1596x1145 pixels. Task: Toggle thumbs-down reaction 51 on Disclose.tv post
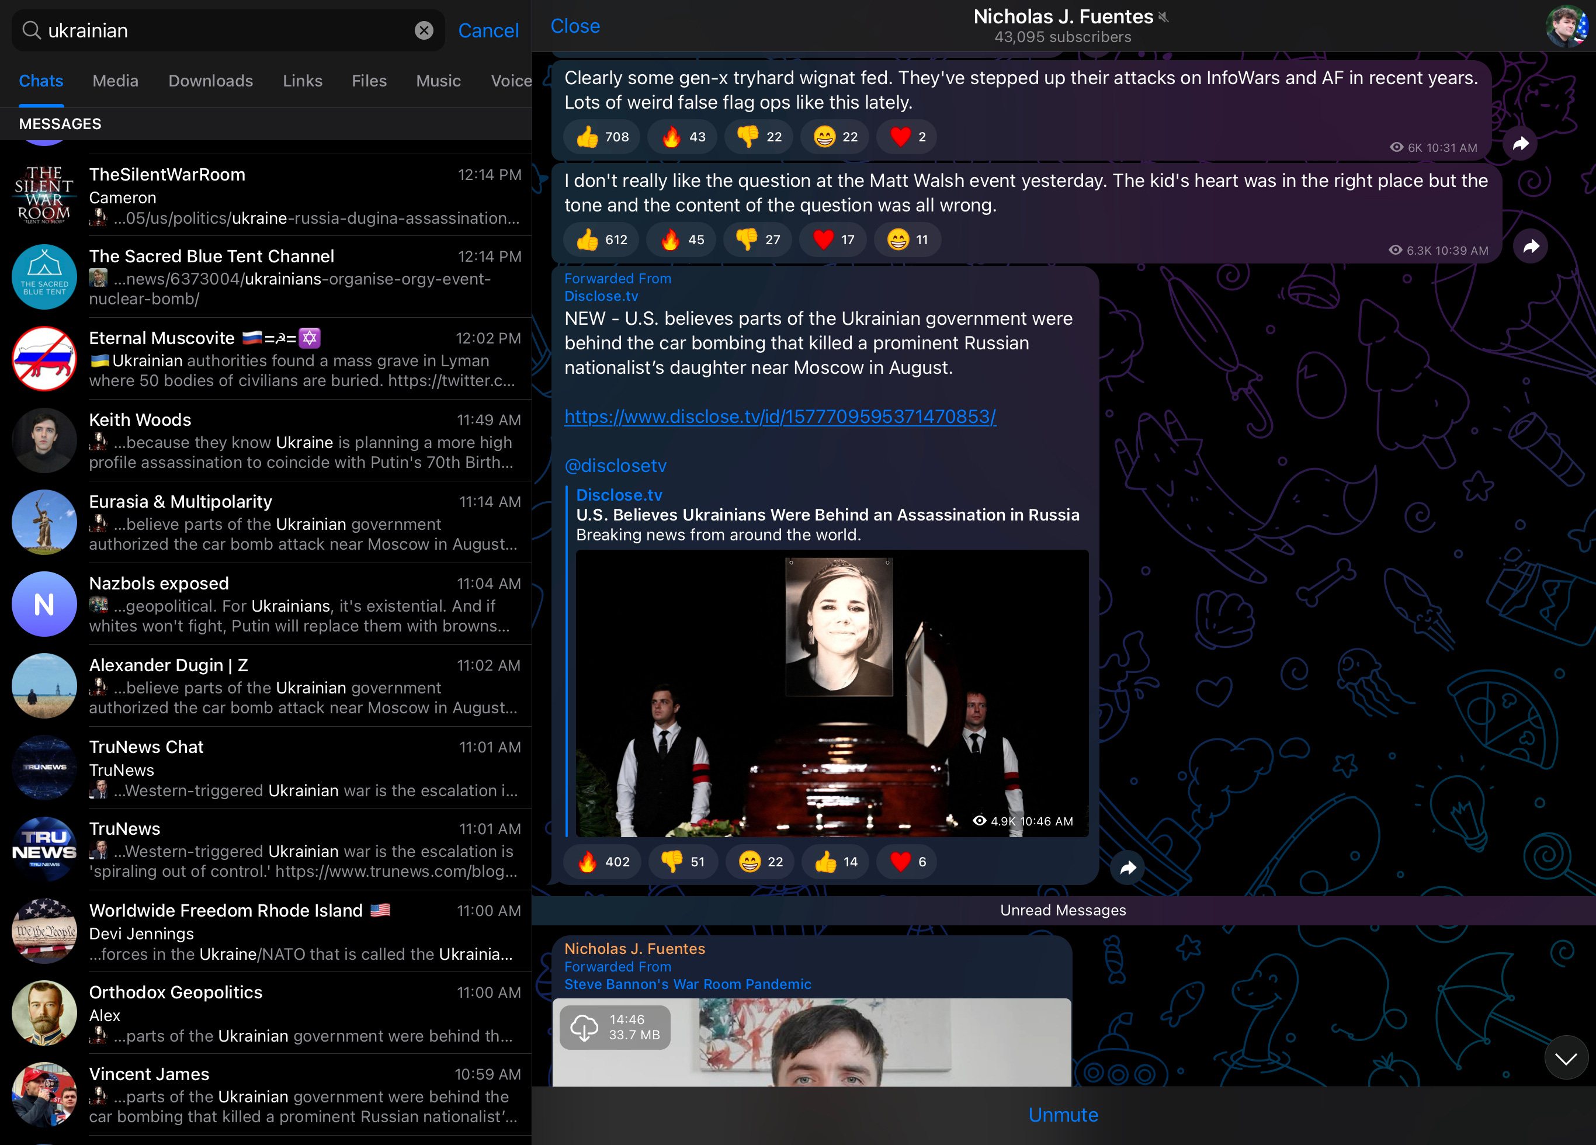click(682, 862)
